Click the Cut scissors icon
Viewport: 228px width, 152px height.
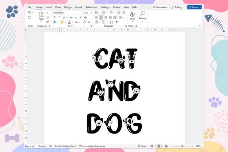click(x=47, y=13)
